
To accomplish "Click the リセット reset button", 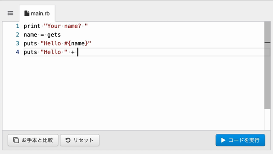I will (80, 140).
